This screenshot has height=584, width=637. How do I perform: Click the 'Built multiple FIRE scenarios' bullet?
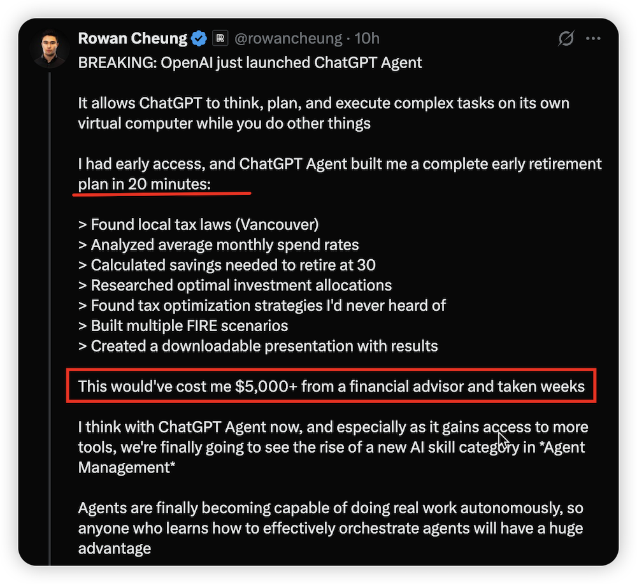[183, 325]
